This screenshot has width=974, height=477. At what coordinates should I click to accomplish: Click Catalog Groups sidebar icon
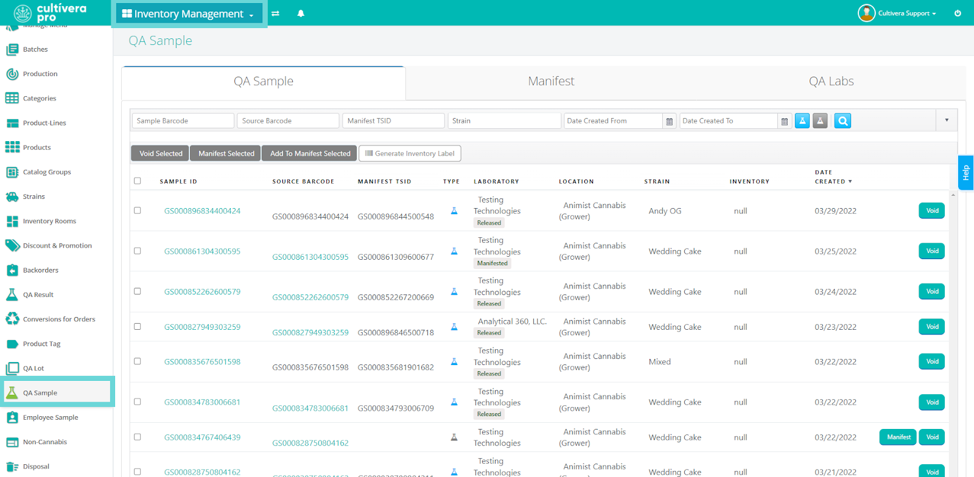[x=12, y=172]
